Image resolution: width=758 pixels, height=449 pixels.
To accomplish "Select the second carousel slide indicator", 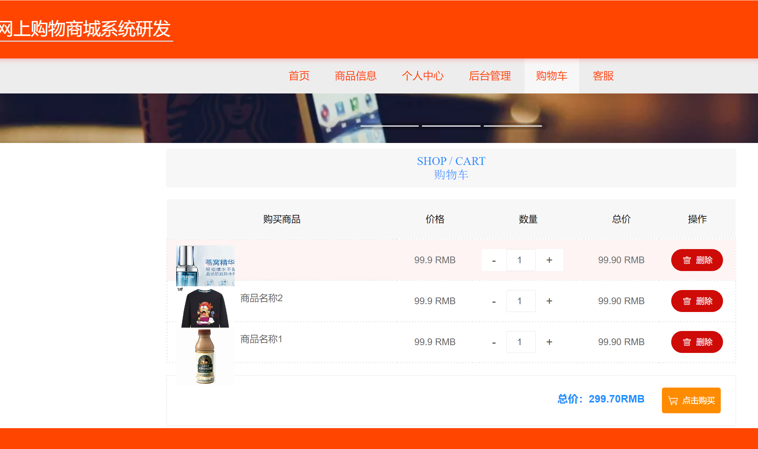I will [x=451, y=126].
